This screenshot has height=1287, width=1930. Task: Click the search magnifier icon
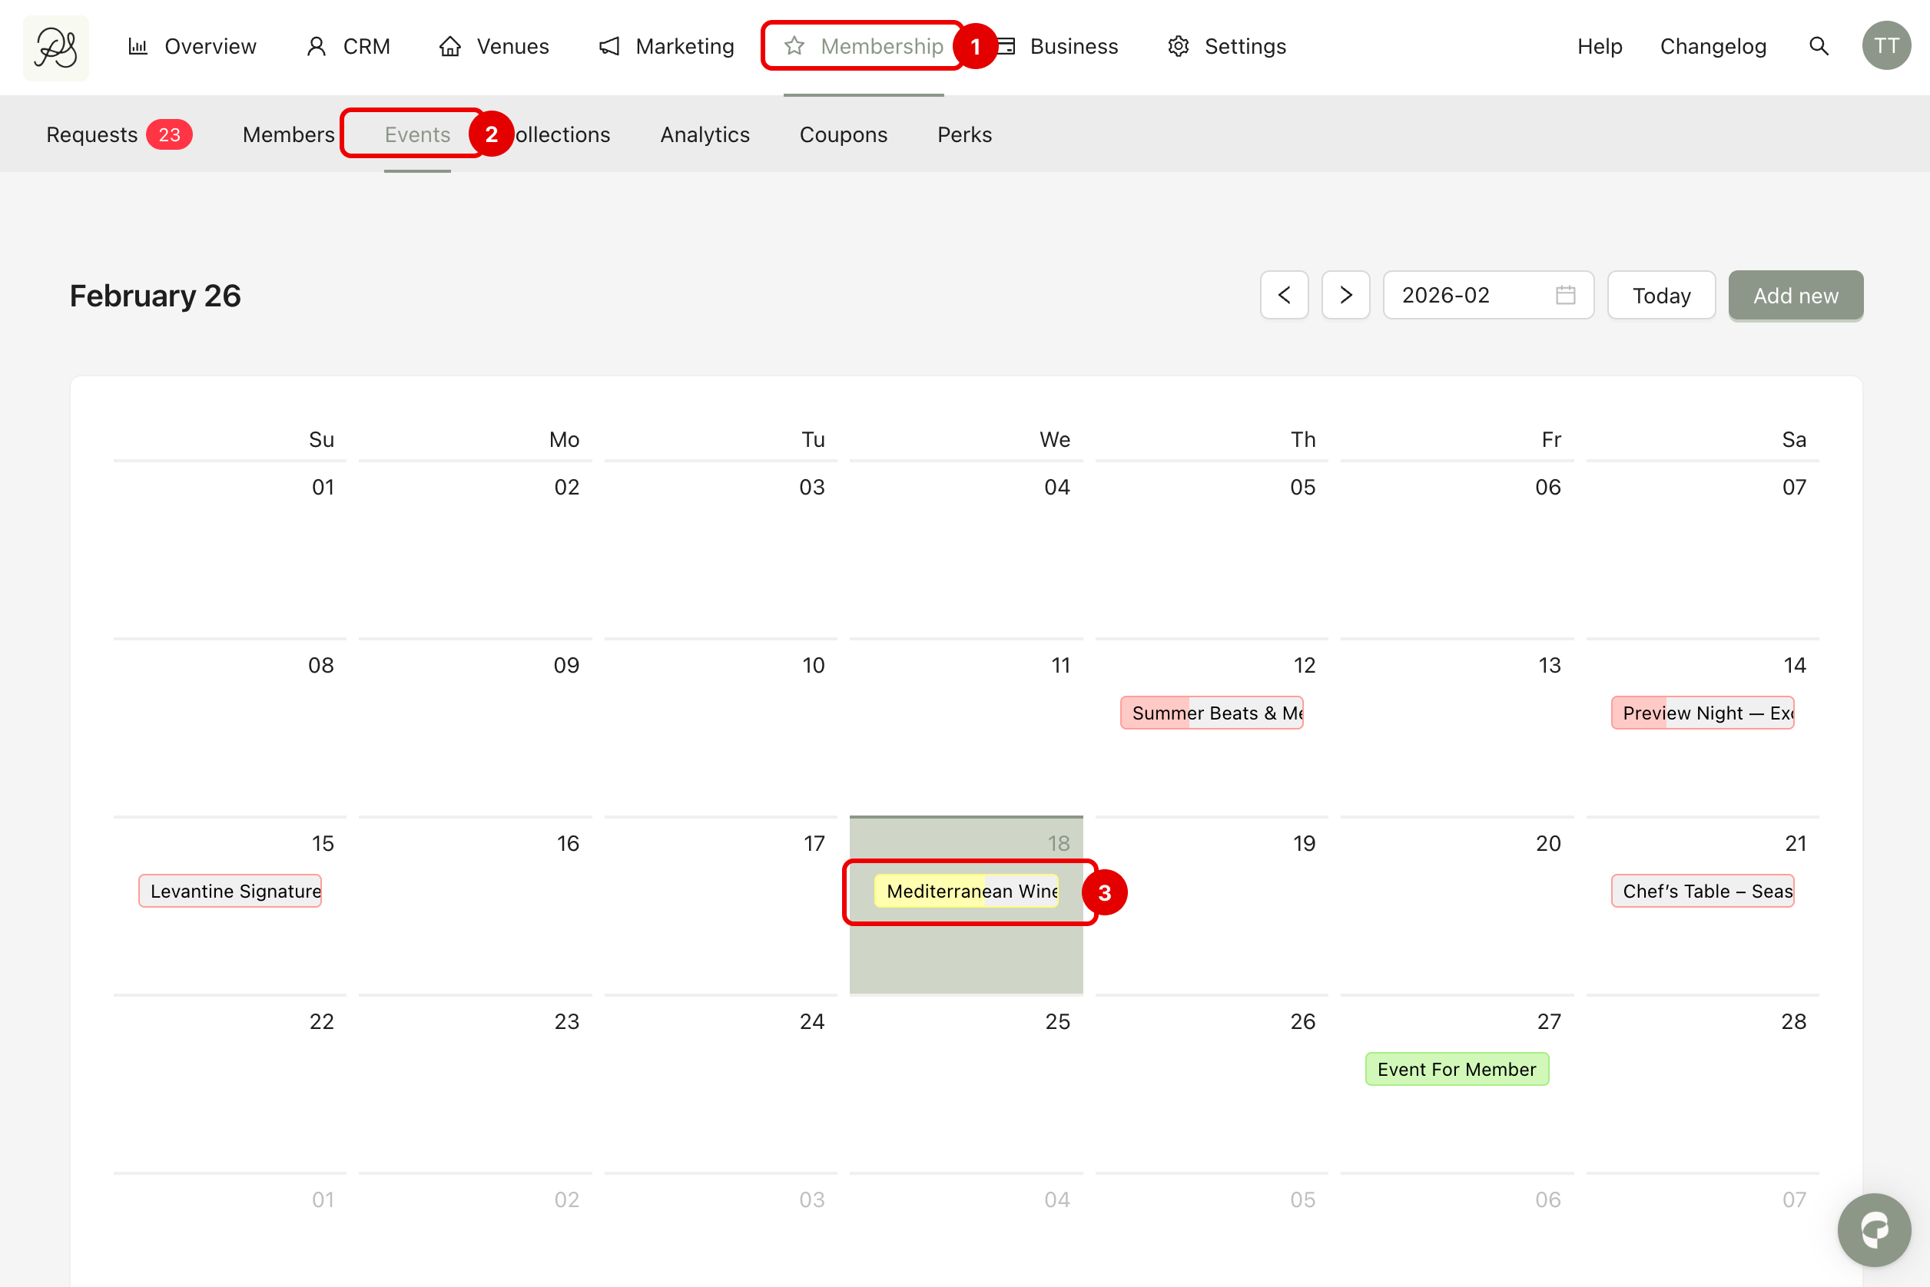coord(1819,47)
